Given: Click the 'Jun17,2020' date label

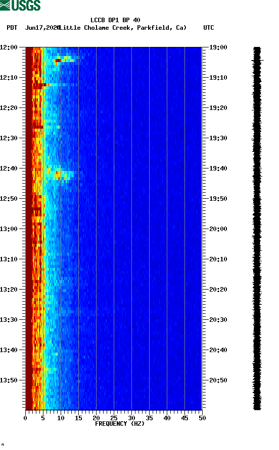Looking at the screenshot, I should click(x=42, y=28).
